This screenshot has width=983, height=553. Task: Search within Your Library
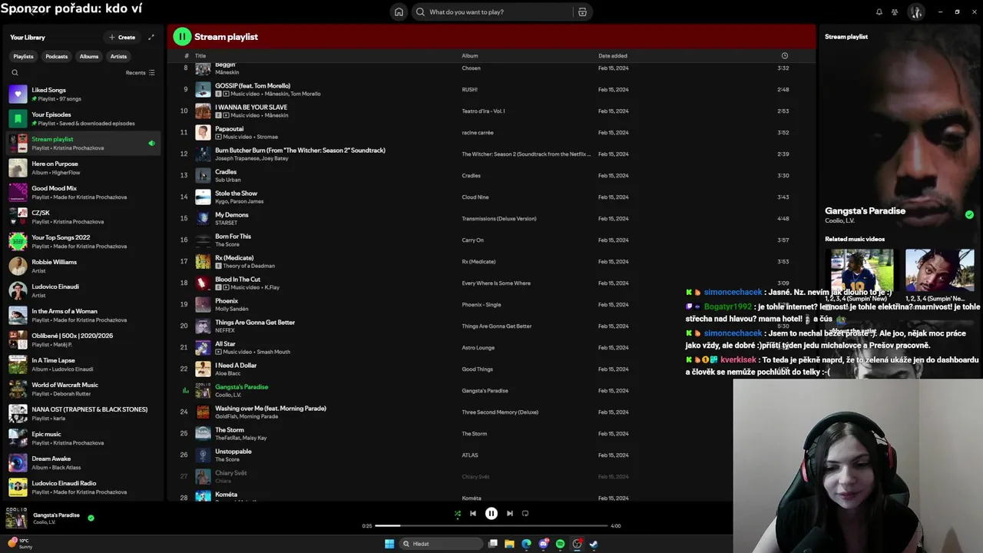[15, 72]
